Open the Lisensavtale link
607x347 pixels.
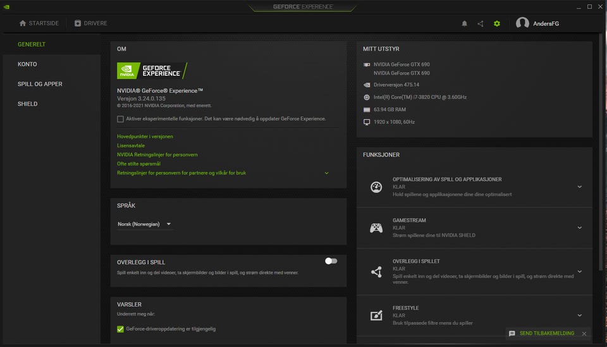tap(131, 145)
